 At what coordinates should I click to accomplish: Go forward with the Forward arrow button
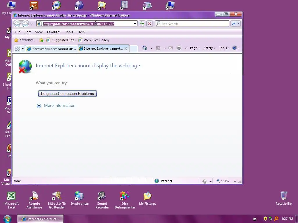25,24
